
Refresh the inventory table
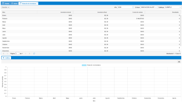(34, 53)
